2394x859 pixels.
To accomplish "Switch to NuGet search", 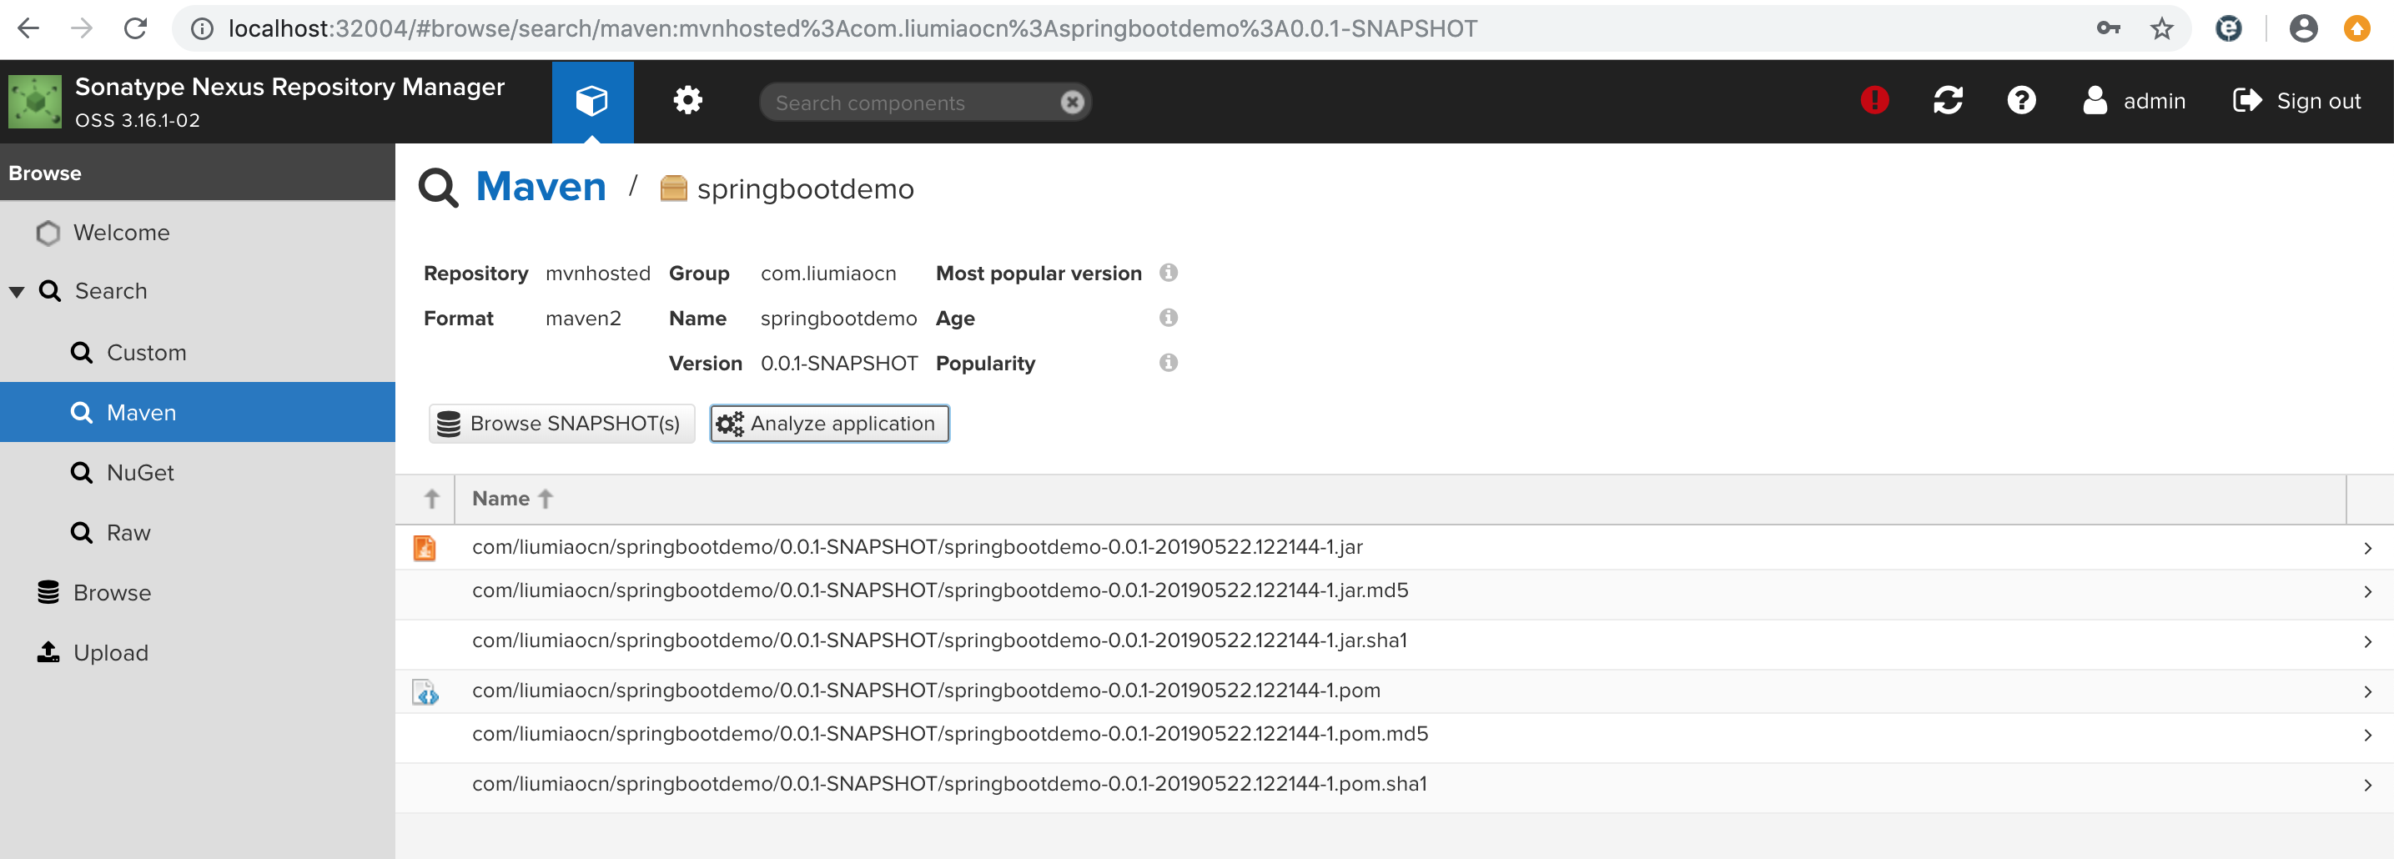I will [139, 472].
